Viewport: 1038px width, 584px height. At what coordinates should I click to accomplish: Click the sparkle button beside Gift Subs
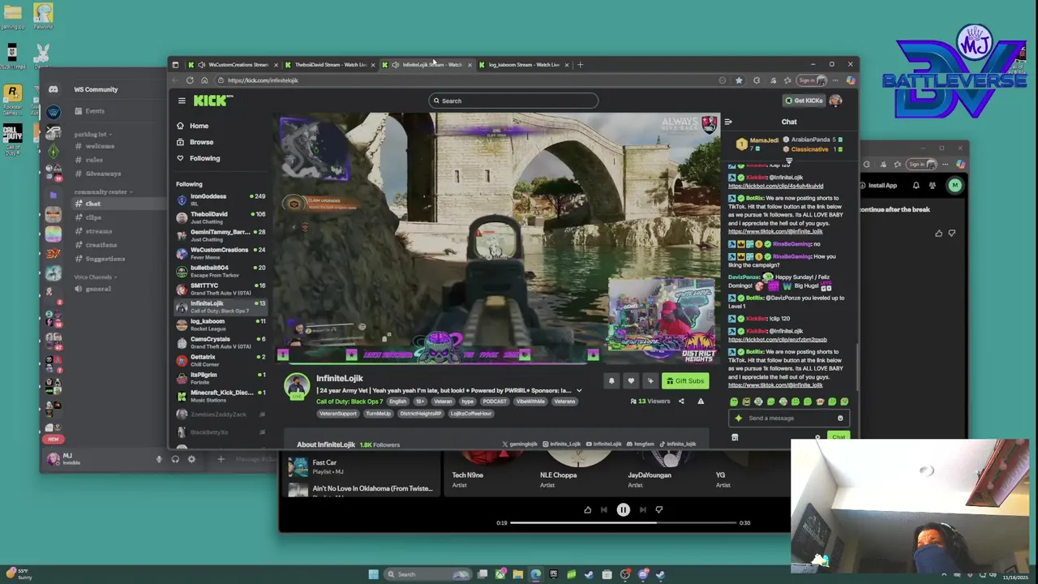[x=650, y=380]
